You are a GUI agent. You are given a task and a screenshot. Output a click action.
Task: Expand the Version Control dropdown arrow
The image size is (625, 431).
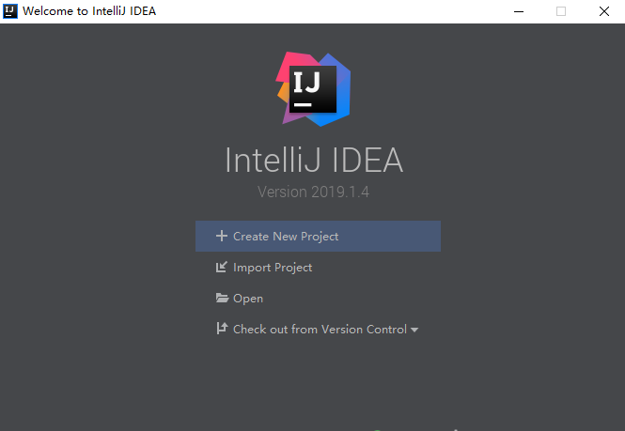tap(414, 330)
